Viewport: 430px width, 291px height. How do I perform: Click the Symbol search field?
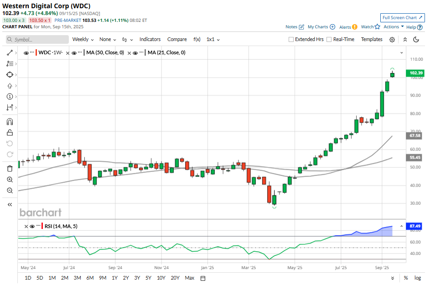[x=37, y=40]
